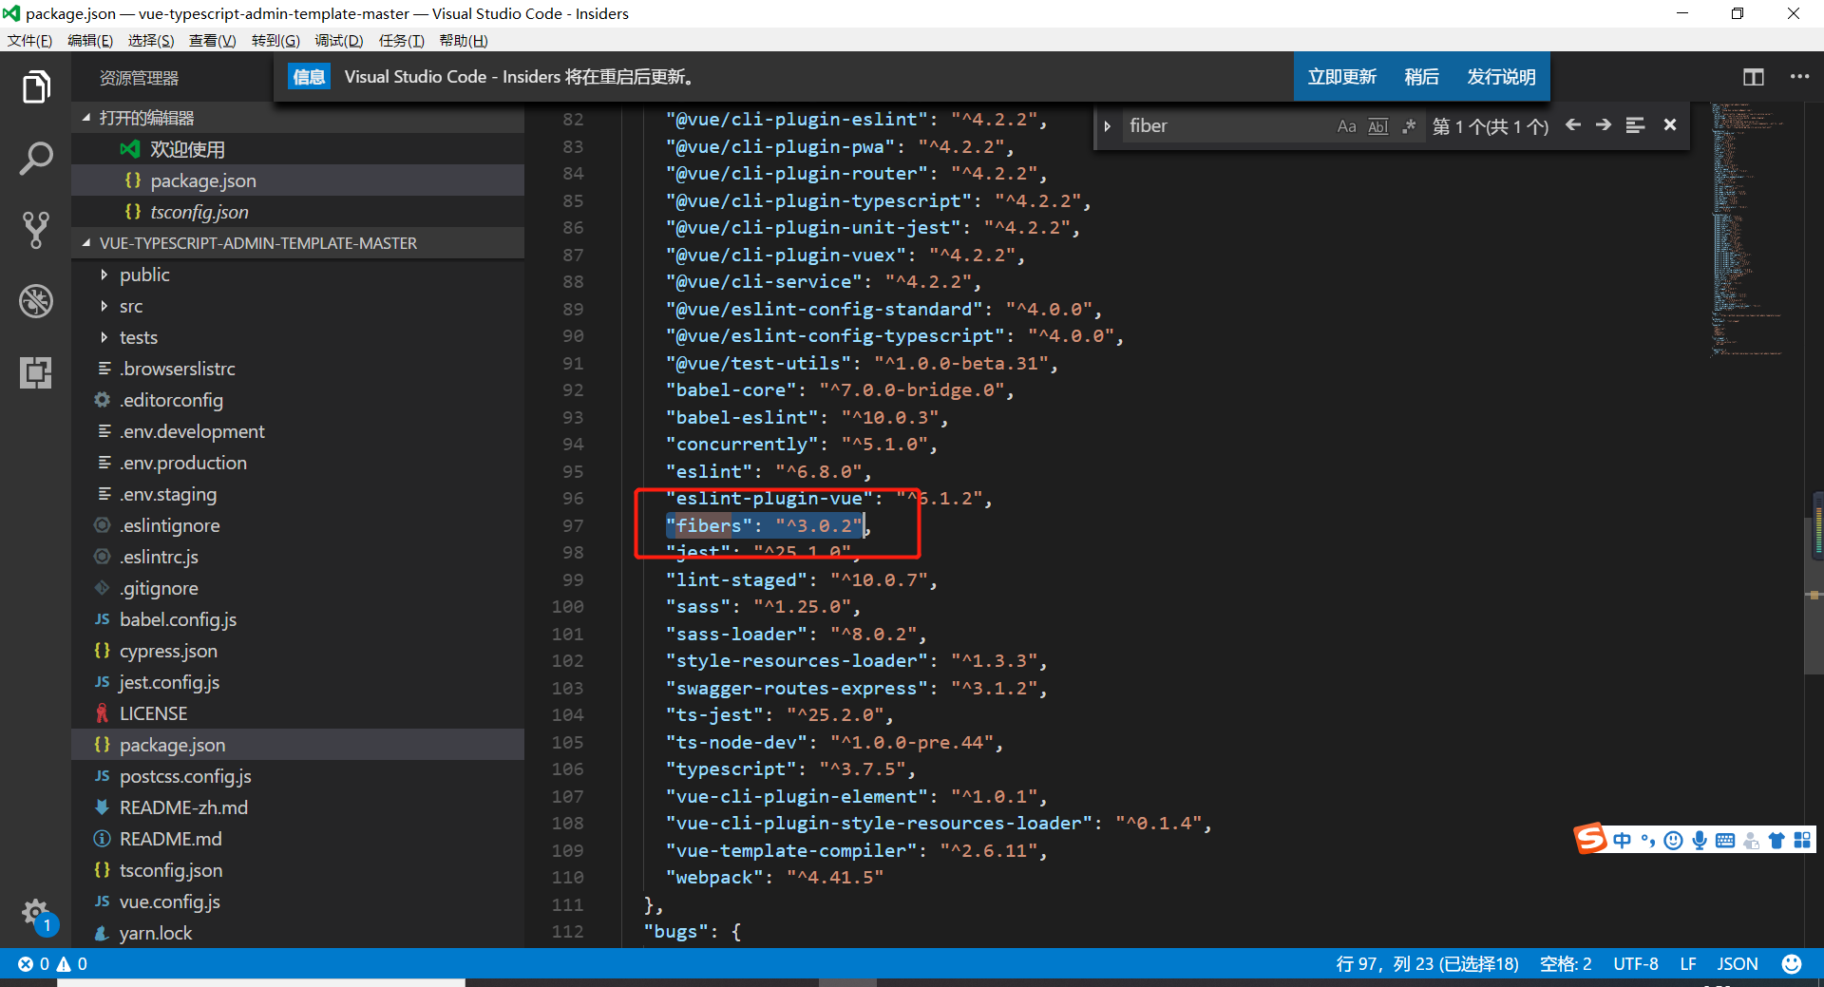Open the .browserslistrc file
Viewport: 1824px width, 987px height.
[298, 369]
